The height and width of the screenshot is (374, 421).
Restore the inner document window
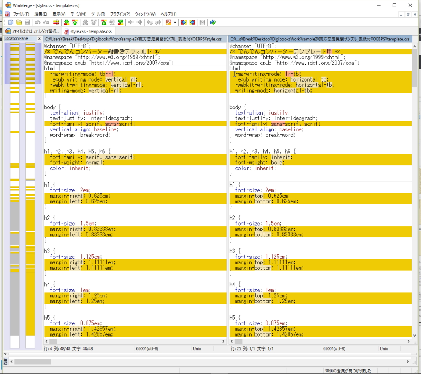click(408, 14)
